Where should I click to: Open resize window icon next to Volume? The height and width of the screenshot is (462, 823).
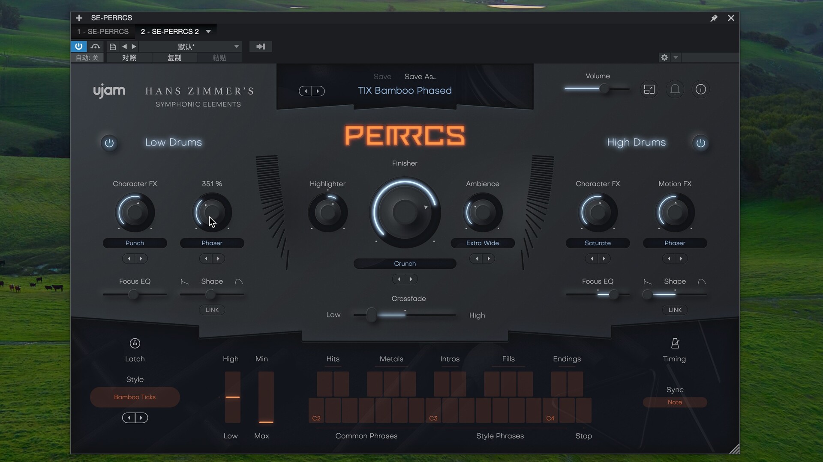click(649, 89)
